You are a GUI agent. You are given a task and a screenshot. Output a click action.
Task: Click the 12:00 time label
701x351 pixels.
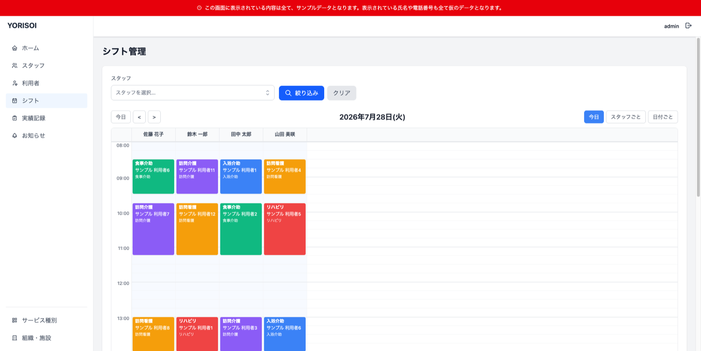pos(123,284)
